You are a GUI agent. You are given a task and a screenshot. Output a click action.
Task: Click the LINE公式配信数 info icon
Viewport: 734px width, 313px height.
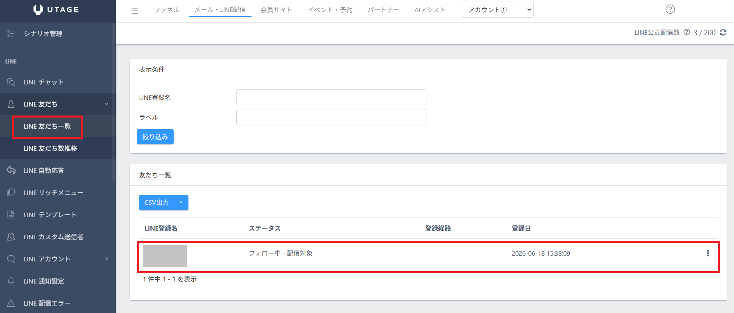[x=687, y=32]
